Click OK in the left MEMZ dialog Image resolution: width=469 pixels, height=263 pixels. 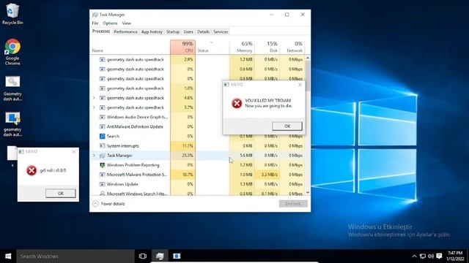(61, 193)
